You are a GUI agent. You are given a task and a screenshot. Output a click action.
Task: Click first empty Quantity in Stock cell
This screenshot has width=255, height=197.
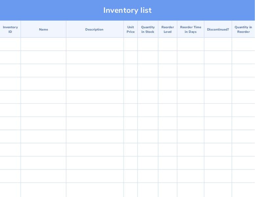pyautogui.click(x=148, y=44)
